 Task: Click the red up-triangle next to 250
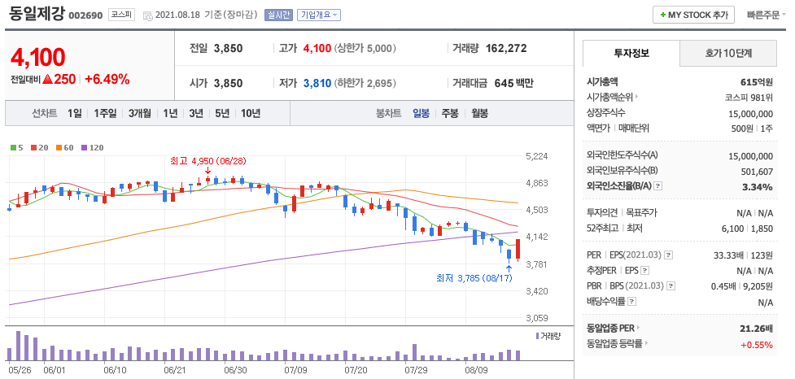48,79
